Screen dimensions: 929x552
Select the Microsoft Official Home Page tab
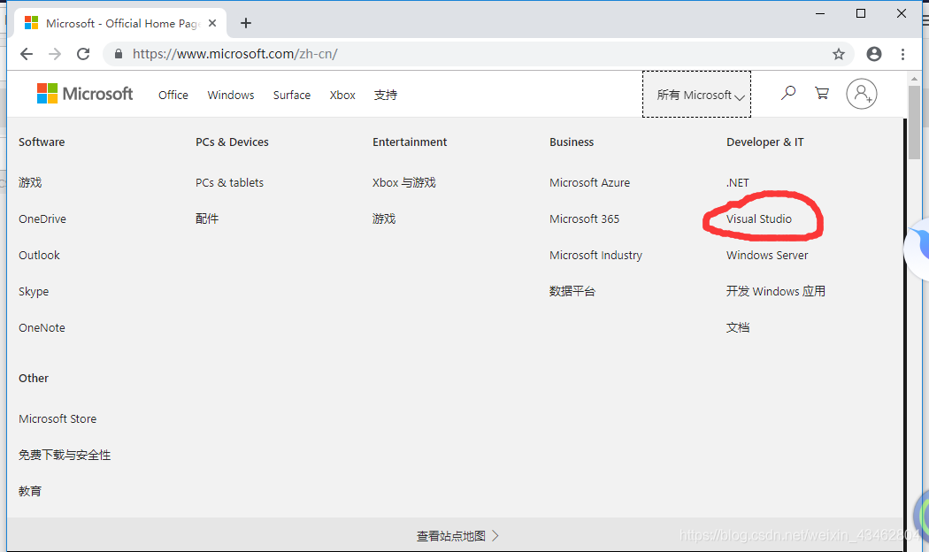pos(119,23)
